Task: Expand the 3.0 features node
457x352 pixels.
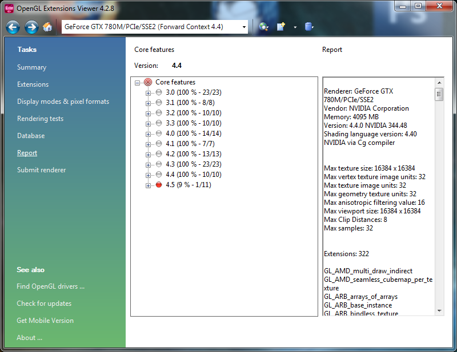Action: (x=148, y=93)
